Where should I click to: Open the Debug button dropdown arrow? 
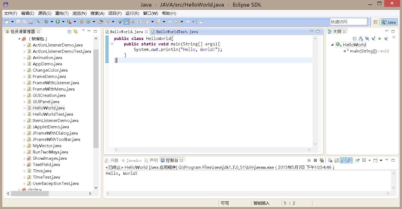52,22
